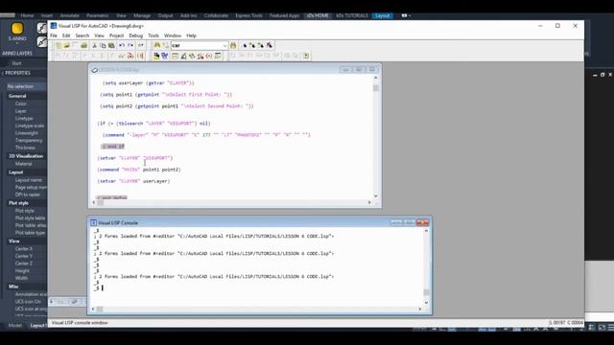Click the Help icon on tools toolbar
The image size is (614, 345).
[306, 56]
